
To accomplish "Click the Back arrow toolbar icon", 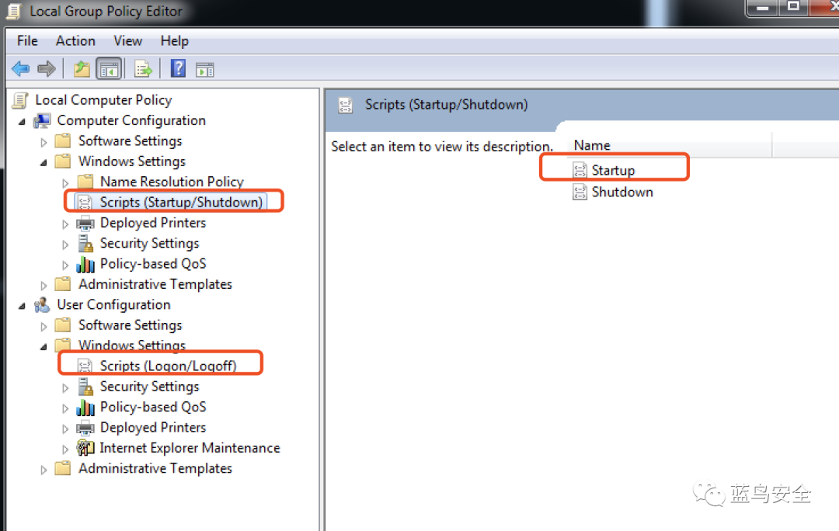I will tap(20, 68).
